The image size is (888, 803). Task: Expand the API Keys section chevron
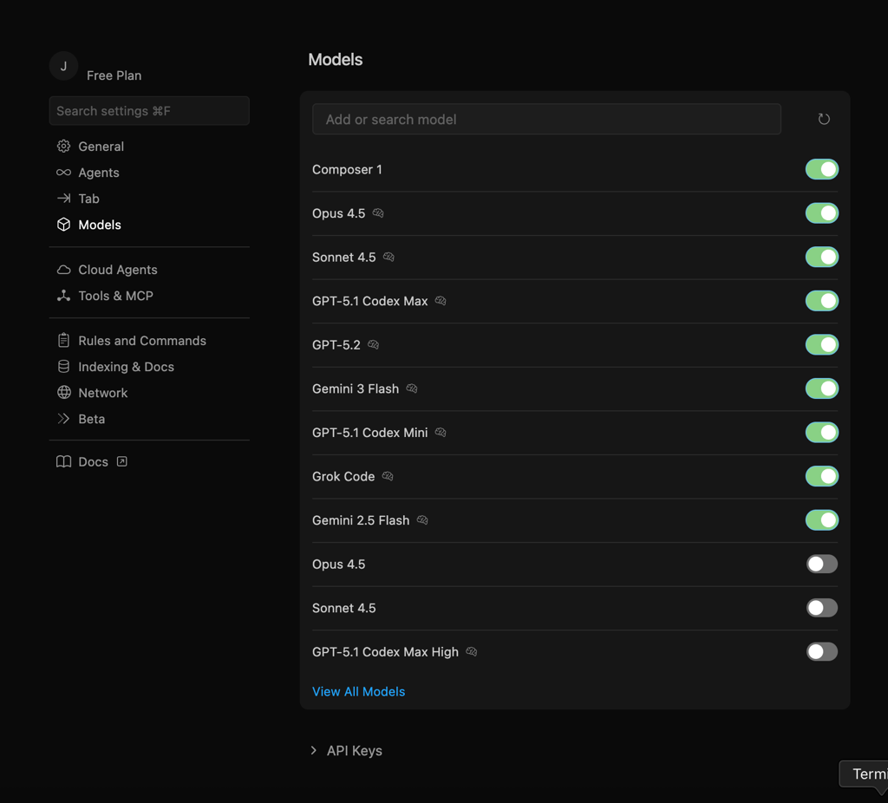pos(314,750)
